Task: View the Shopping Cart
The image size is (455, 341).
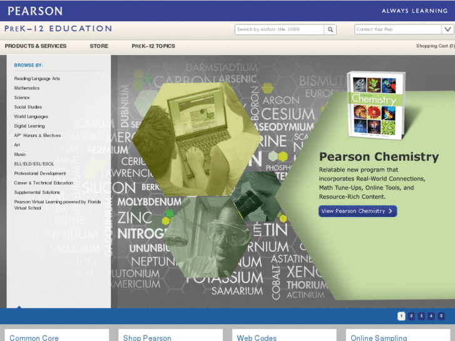Action: pos(435,46)
